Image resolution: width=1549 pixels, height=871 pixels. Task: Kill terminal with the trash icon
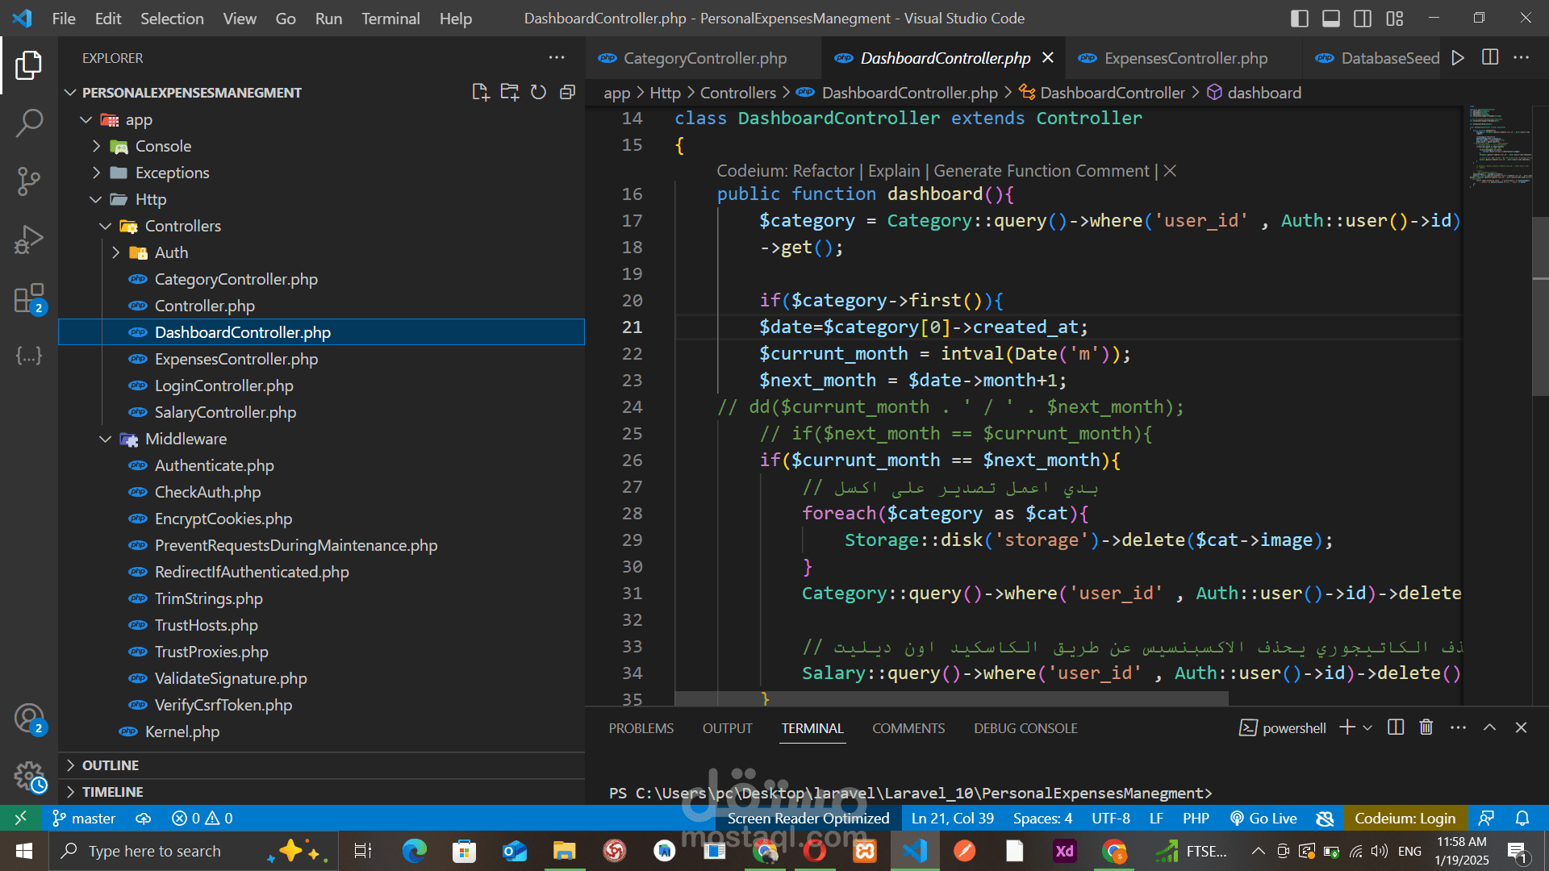[x=1426, y=727]
